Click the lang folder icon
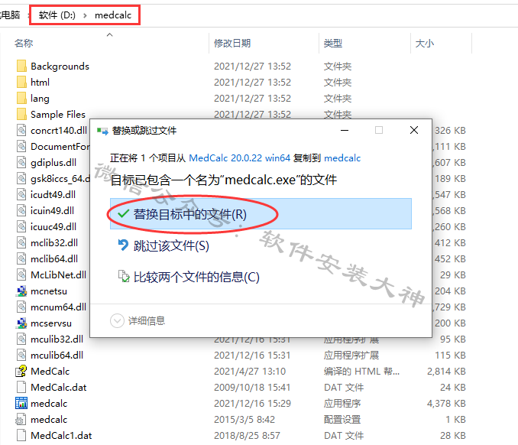 click(x=21, y=98)
